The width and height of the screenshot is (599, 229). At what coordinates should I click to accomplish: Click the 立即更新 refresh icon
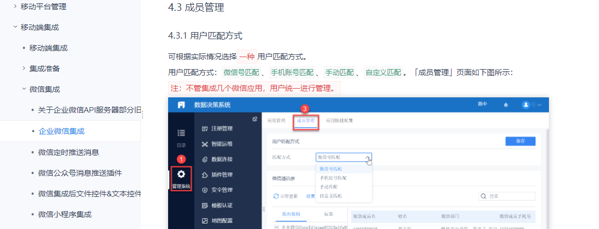click(x=276, y=196)
